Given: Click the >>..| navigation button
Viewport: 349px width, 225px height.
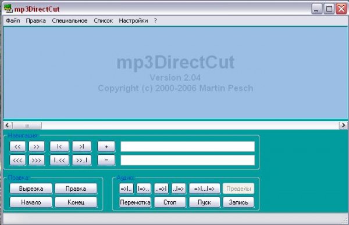Looking at the screenshot, I should point(81,160).
